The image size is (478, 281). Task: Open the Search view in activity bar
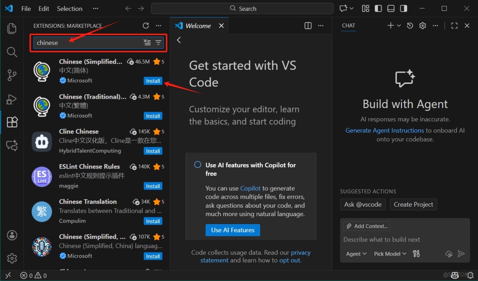(12, 52)
